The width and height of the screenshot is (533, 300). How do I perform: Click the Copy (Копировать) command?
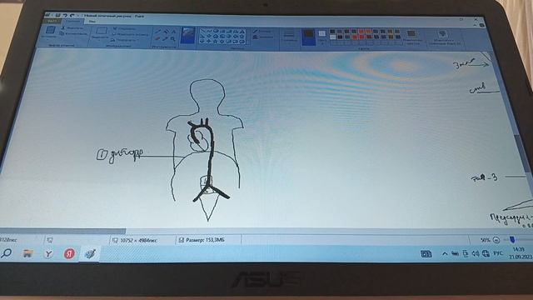(x=73, y=33)
